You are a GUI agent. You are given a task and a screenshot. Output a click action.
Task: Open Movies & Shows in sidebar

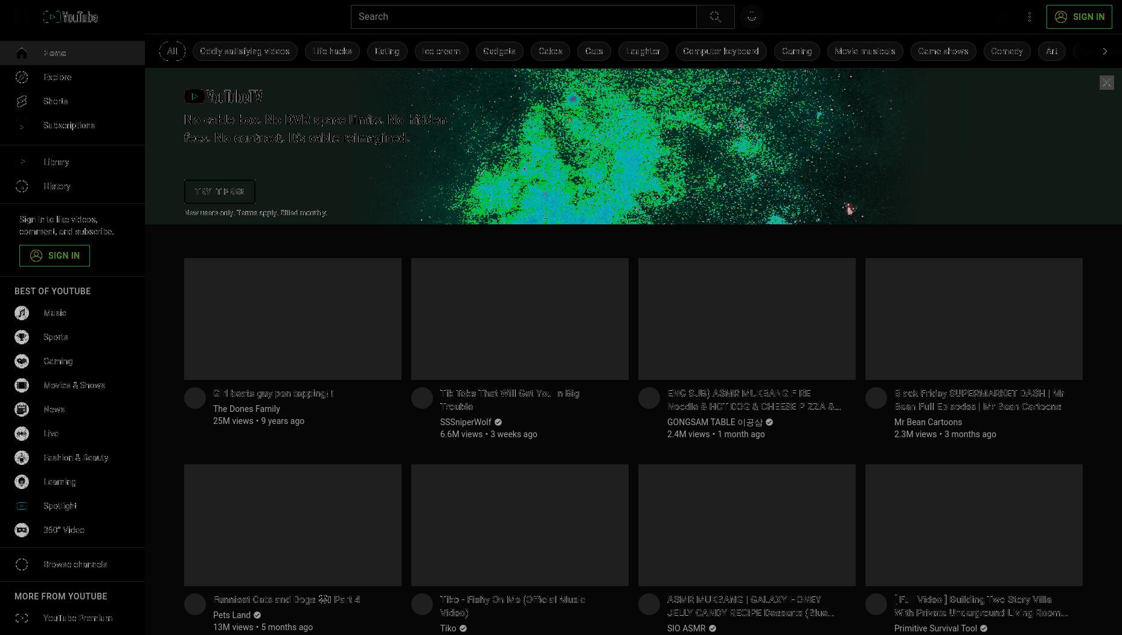click(x=72, y=385)
